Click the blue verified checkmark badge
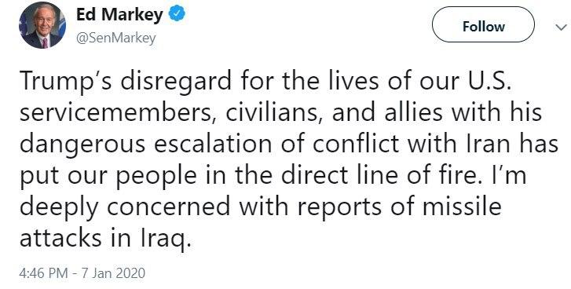 (x=177, y=15)
